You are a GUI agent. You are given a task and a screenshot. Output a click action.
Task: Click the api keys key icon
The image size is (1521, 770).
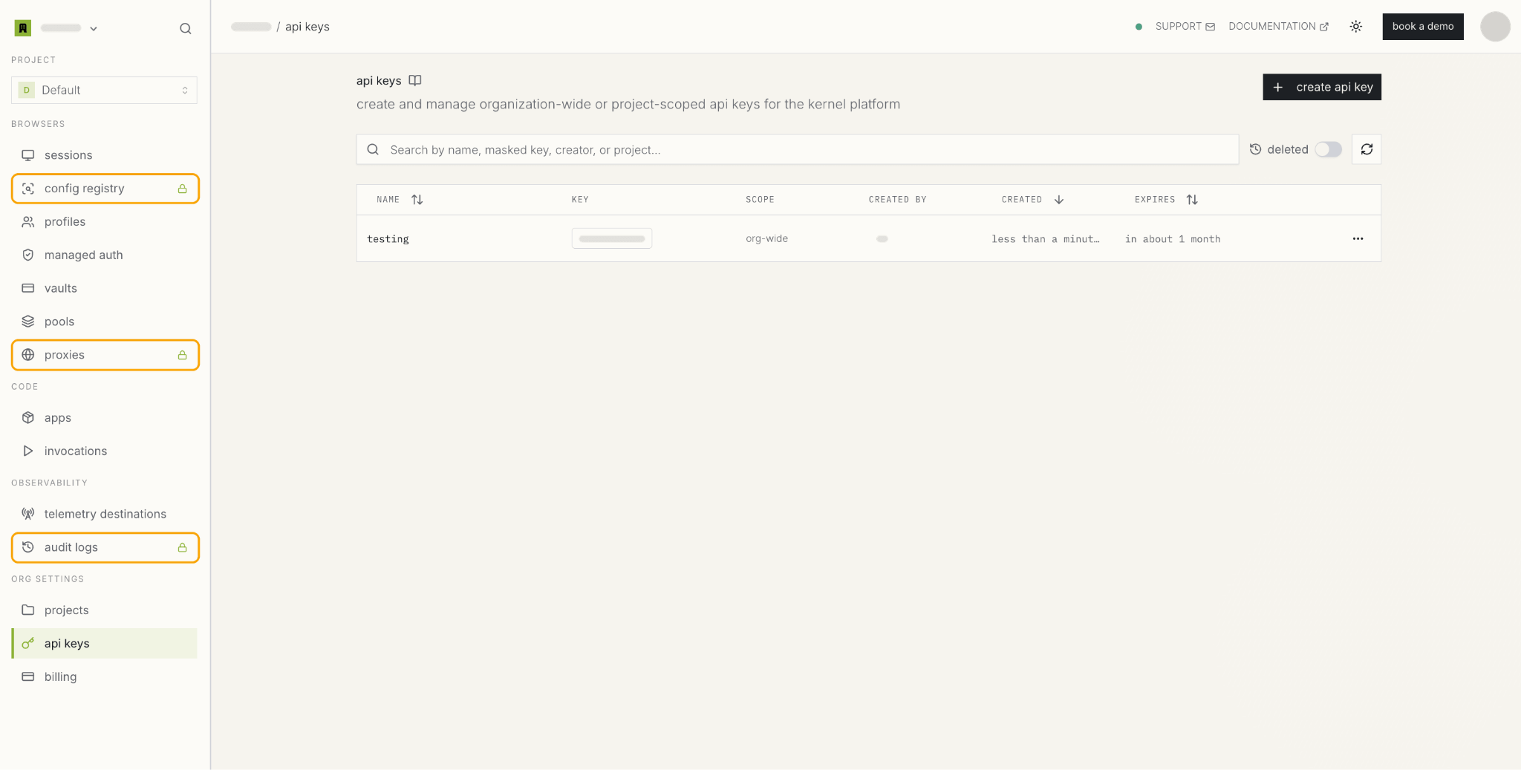(x=28, y=643)
